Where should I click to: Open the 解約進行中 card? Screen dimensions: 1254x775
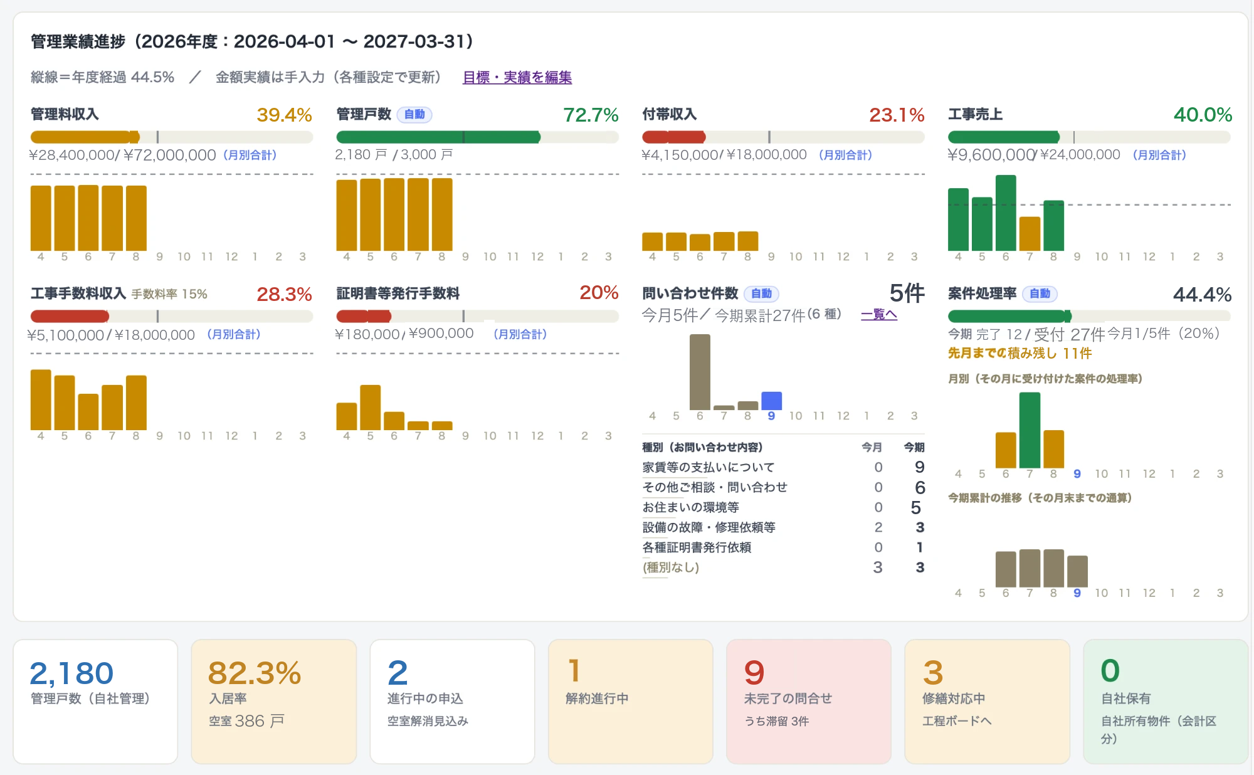point(630,702)
